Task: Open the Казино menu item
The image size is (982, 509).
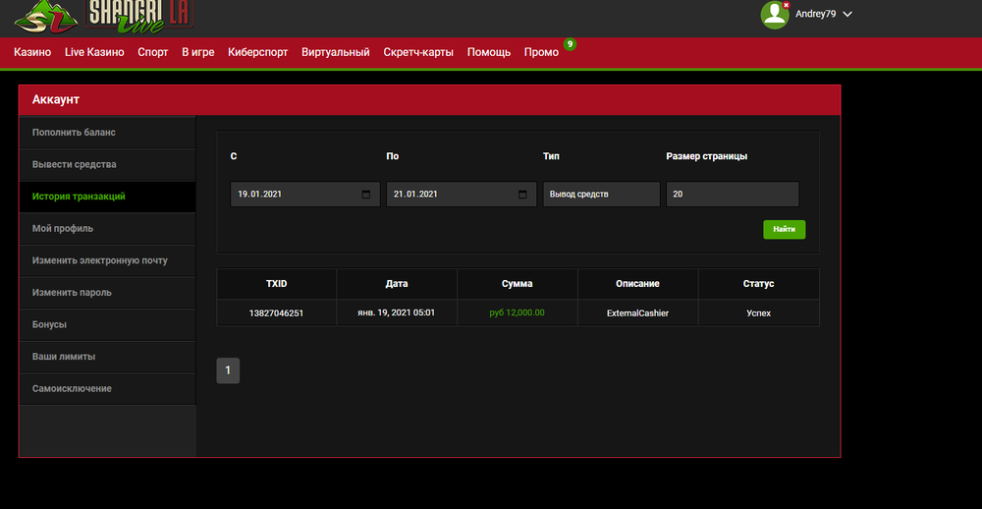Action: (x=32, y=52)
